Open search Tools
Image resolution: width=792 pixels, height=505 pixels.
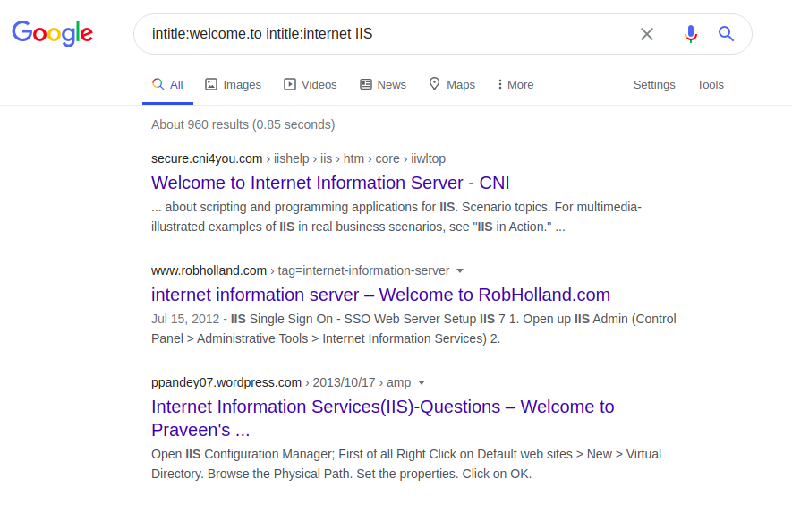click(x=711, y=84)
